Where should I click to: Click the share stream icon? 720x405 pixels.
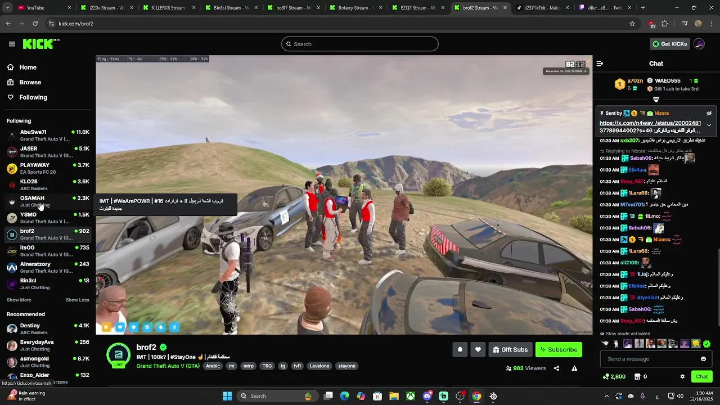pos(556,368)
